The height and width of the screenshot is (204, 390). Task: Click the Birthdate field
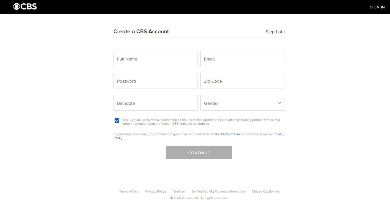point(155,103)
